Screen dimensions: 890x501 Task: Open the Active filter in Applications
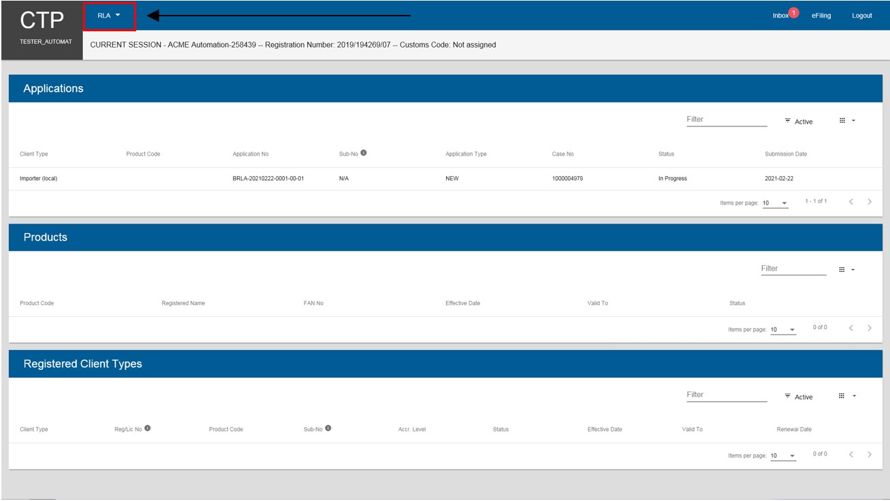click(798, 121)
